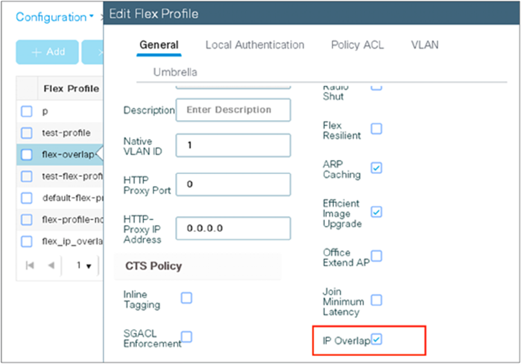Click the arrow marker on flex-overlap row
Screen dimensions: 521x364
click(x=101, y=155)
